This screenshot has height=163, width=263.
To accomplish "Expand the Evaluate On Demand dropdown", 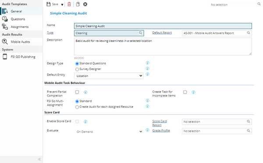I will (x=109, y=131).
